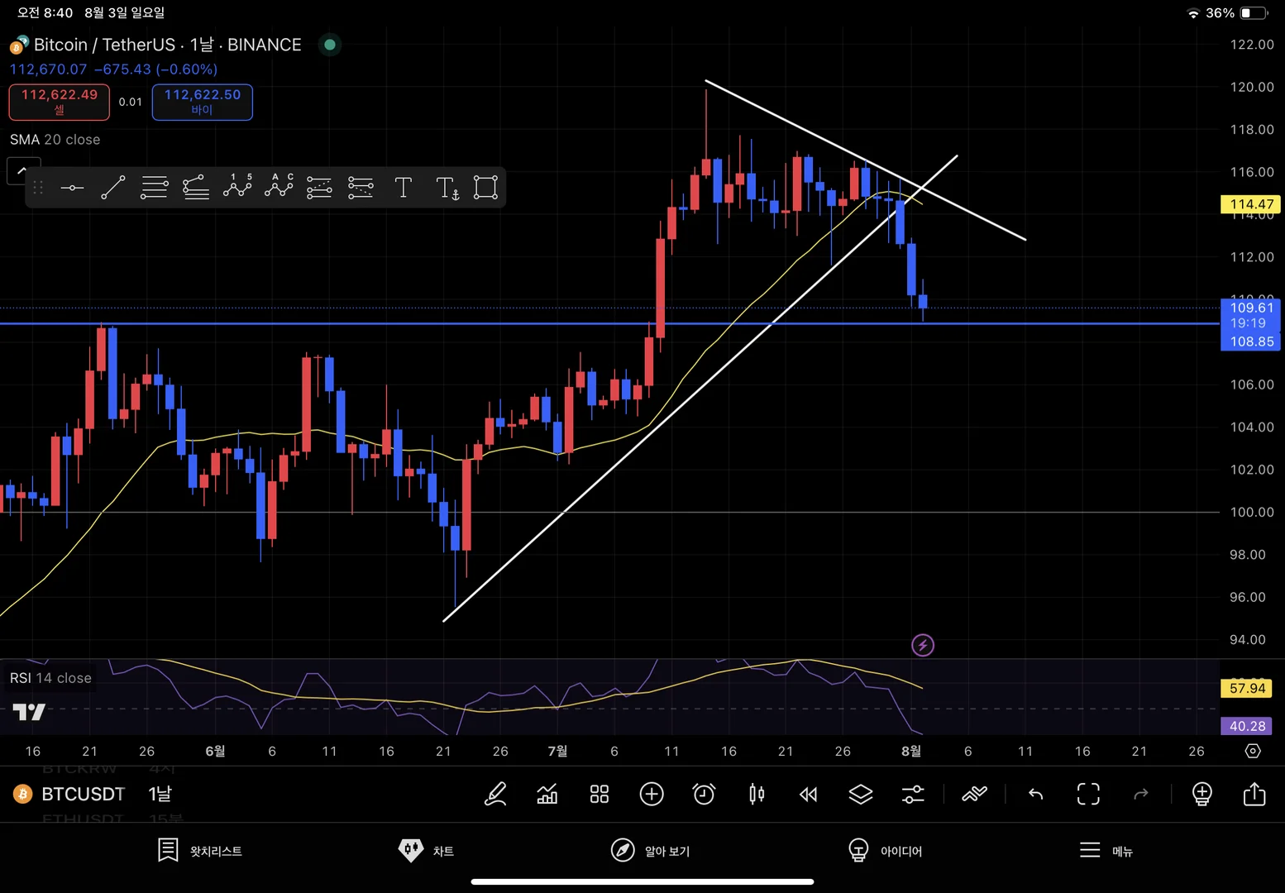
Task: Tap the 7월 date axis label
Action: 557,751
